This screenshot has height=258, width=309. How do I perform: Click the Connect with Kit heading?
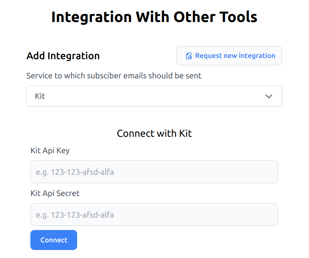click(154, 134)
